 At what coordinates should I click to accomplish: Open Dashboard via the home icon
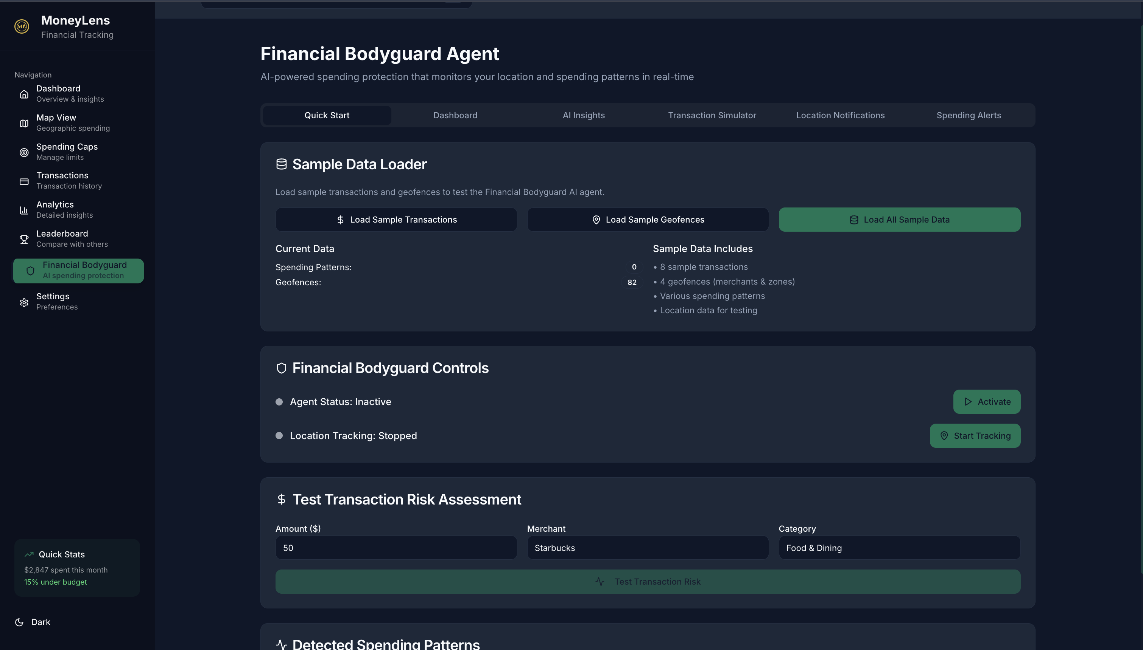click(x=24, y=94)
